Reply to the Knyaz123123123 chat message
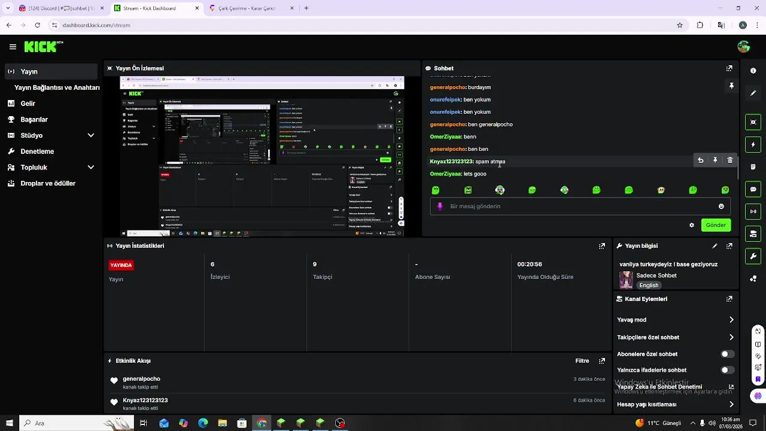Image resolution: width=766 pixels, height=431 pixels. point(701,160)
